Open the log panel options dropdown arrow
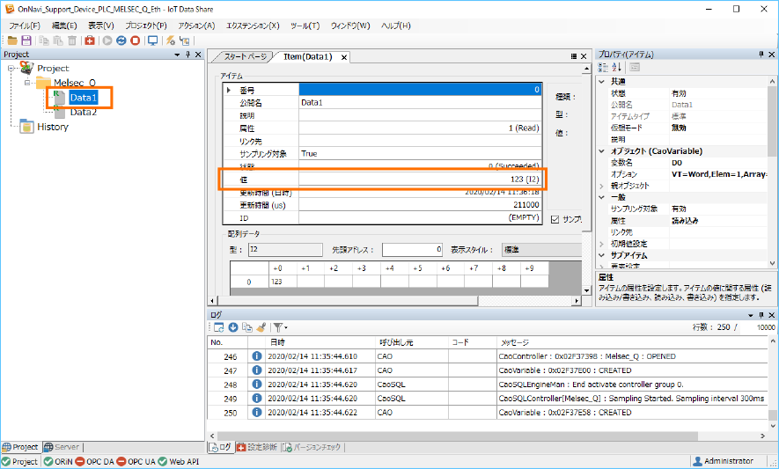The width and height of the screenshot is (779, 469). (751, 315)
